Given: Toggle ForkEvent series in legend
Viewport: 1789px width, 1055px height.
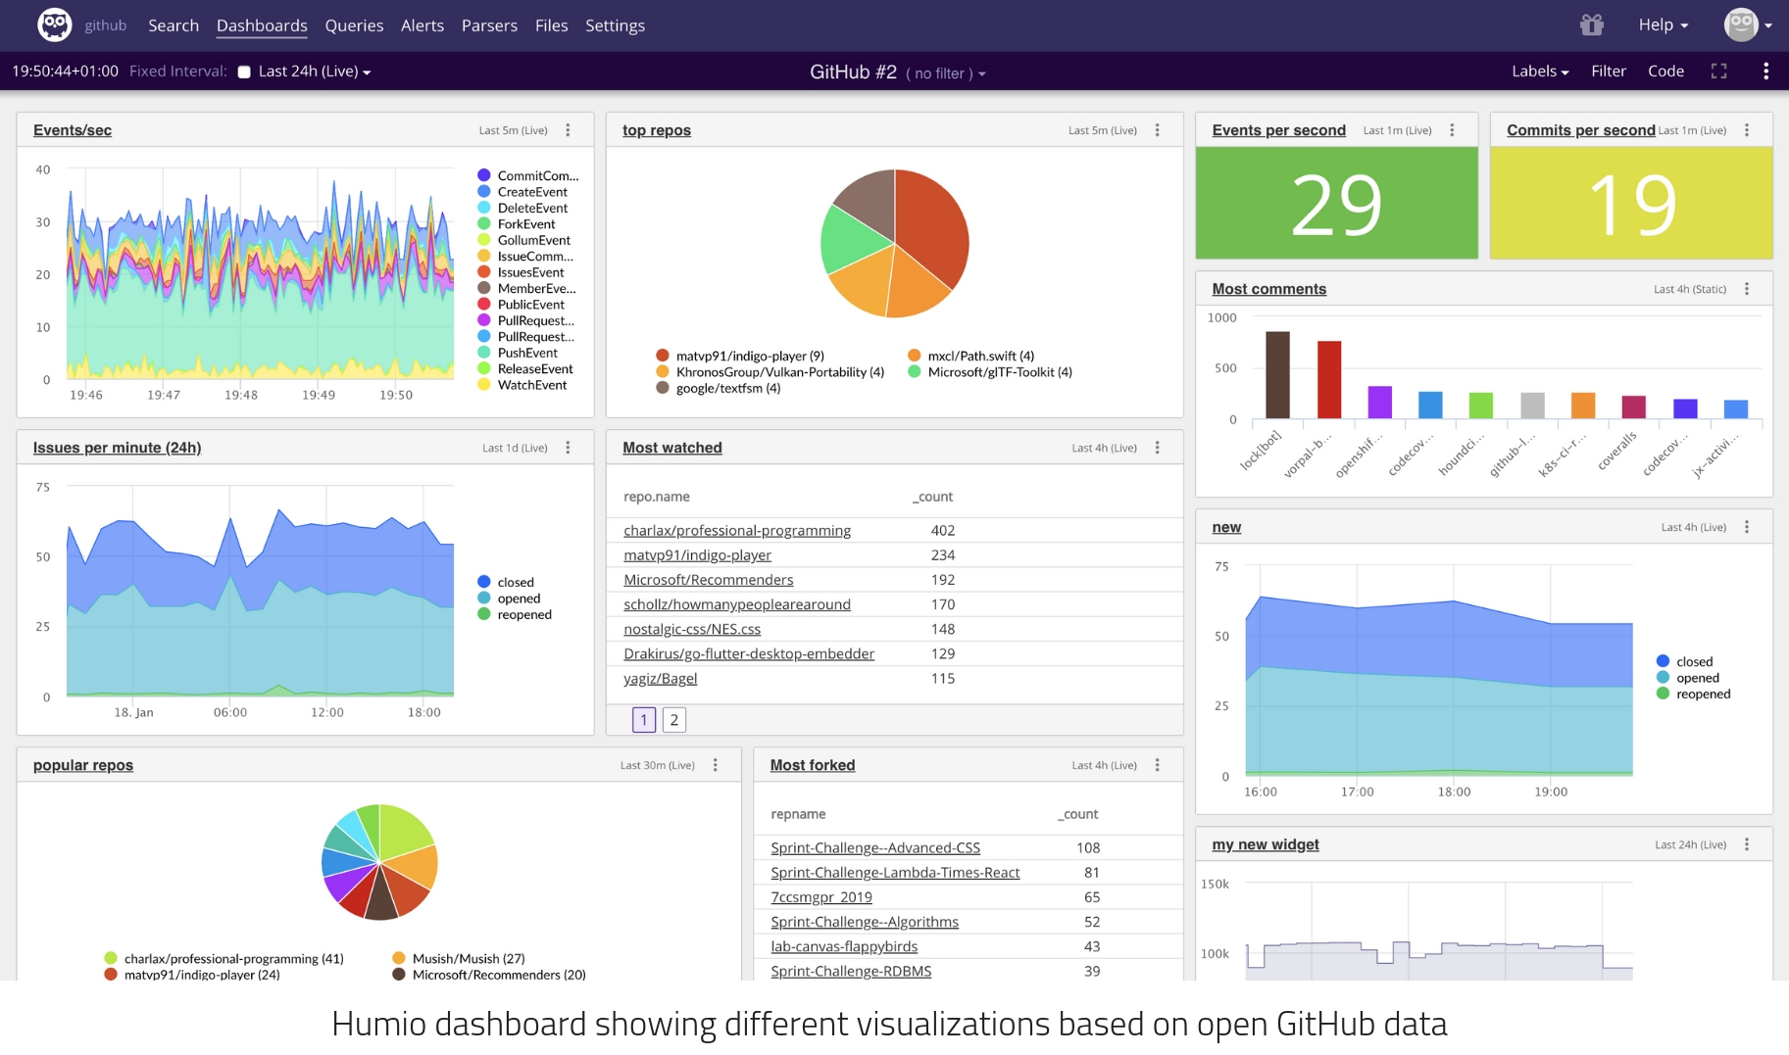Looking at the screenshot, I should coord(517,224).
